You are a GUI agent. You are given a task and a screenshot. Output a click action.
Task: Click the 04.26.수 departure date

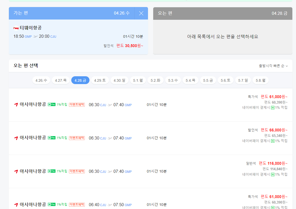coord(122,13)
